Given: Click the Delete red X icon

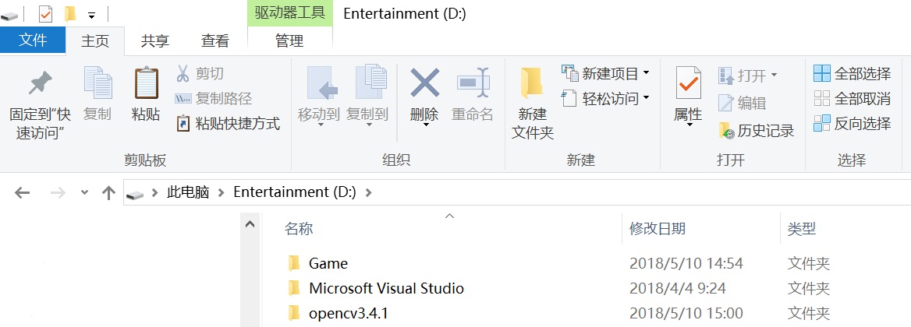Looking at the screenshot, I should coord(425,83).
